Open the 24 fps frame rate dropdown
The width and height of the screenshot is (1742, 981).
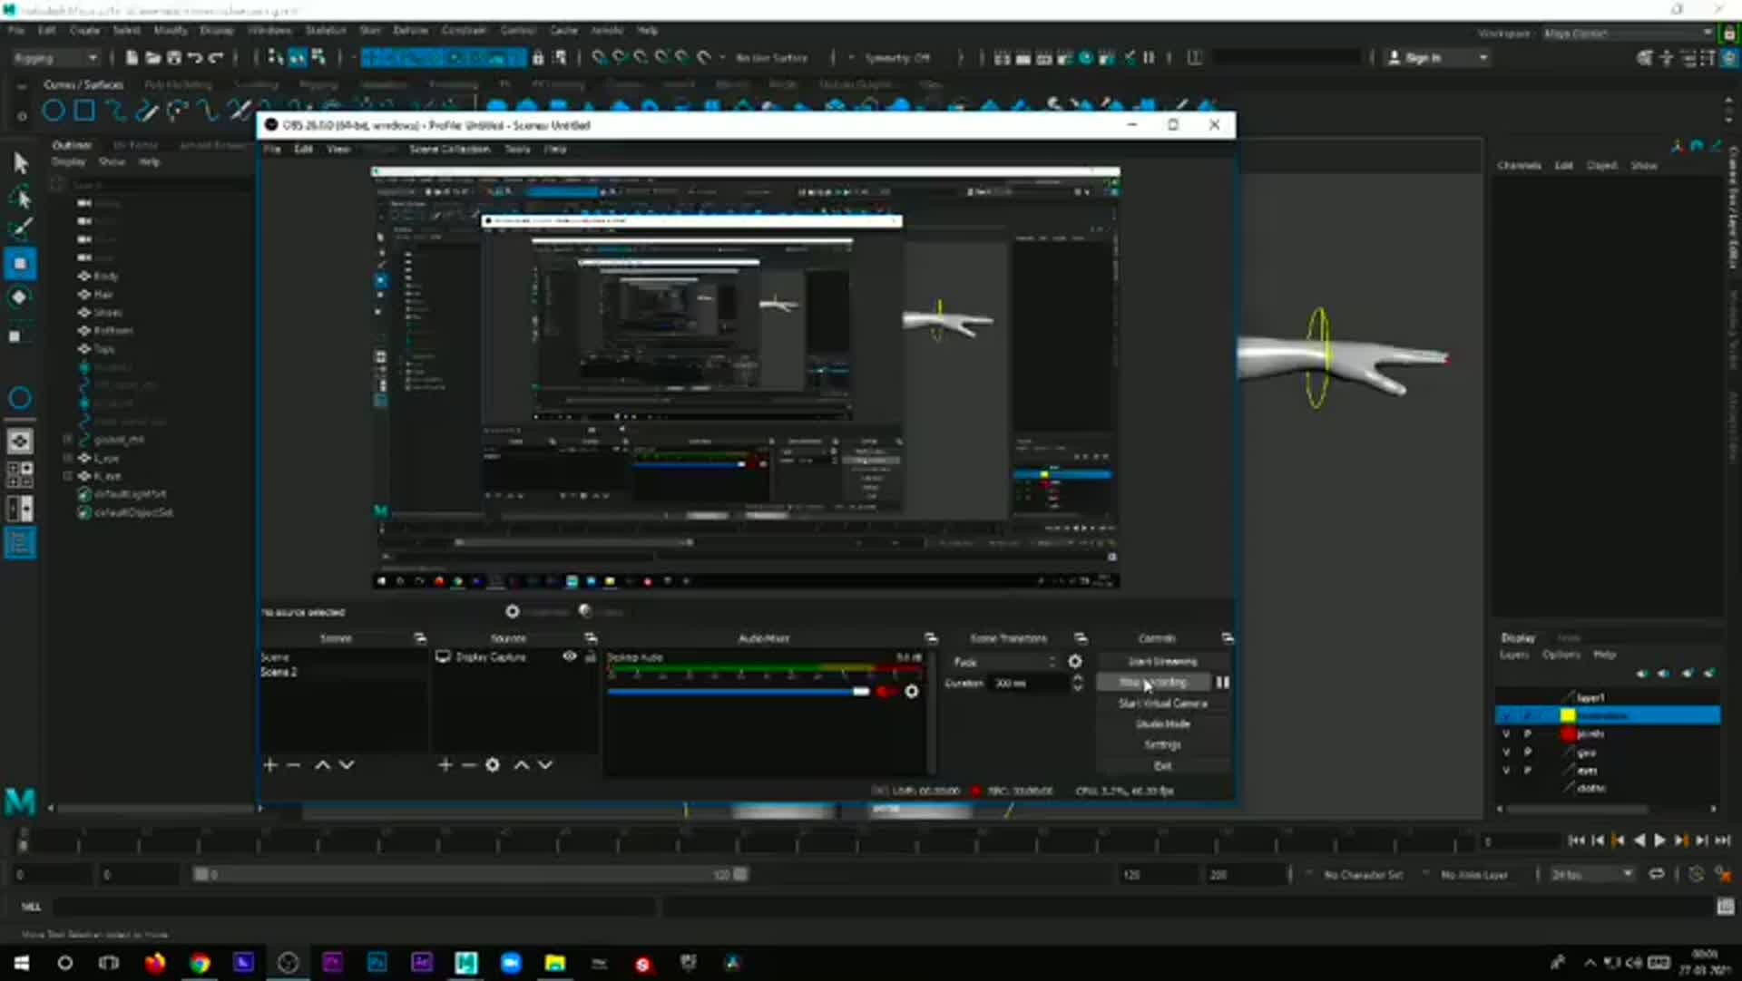[1592, 874]
